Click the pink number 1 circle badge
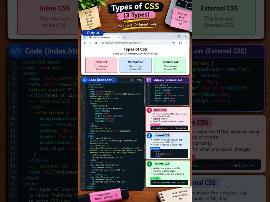The width and height of the screenshot is (270, 202). [x=149, y=110]
